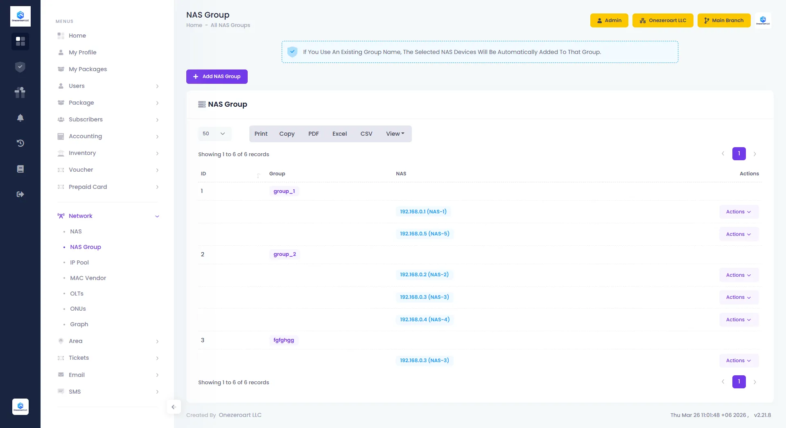This screenshot has width=786, height=428.
Task: Open the shield check icon in dark sidebar
Action: point(20,67)
